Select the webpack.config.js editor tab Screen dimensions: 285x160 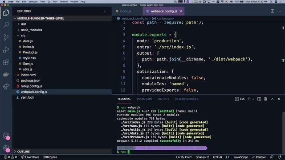click(x=163, y=11)
